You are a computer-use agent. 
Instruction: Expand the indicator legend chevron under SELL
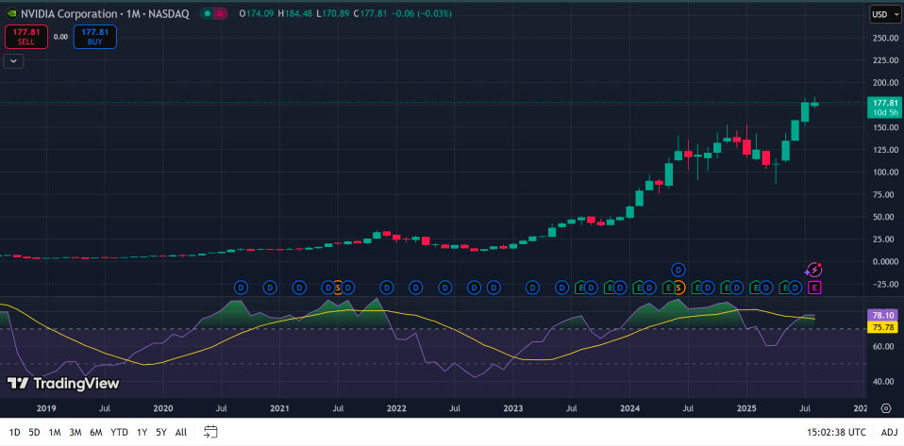click(x=13, y=60)
